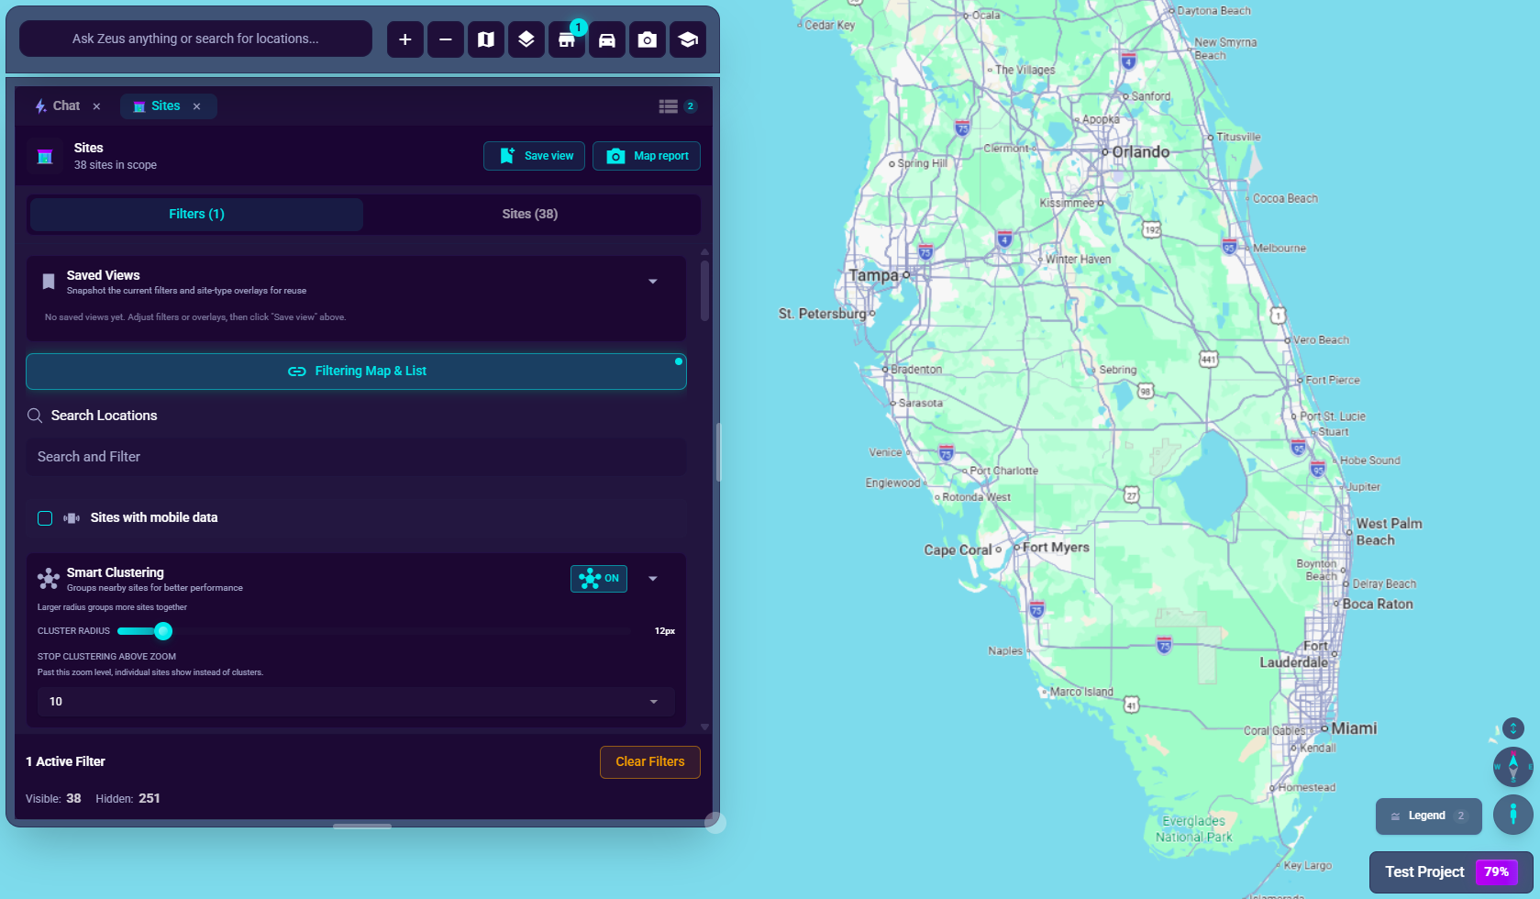Click the Smart Clustering nodes icon

(48, 579)
